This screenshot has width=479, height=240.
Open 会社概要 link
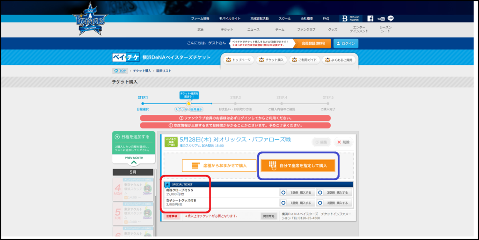[x=307, y=19]
